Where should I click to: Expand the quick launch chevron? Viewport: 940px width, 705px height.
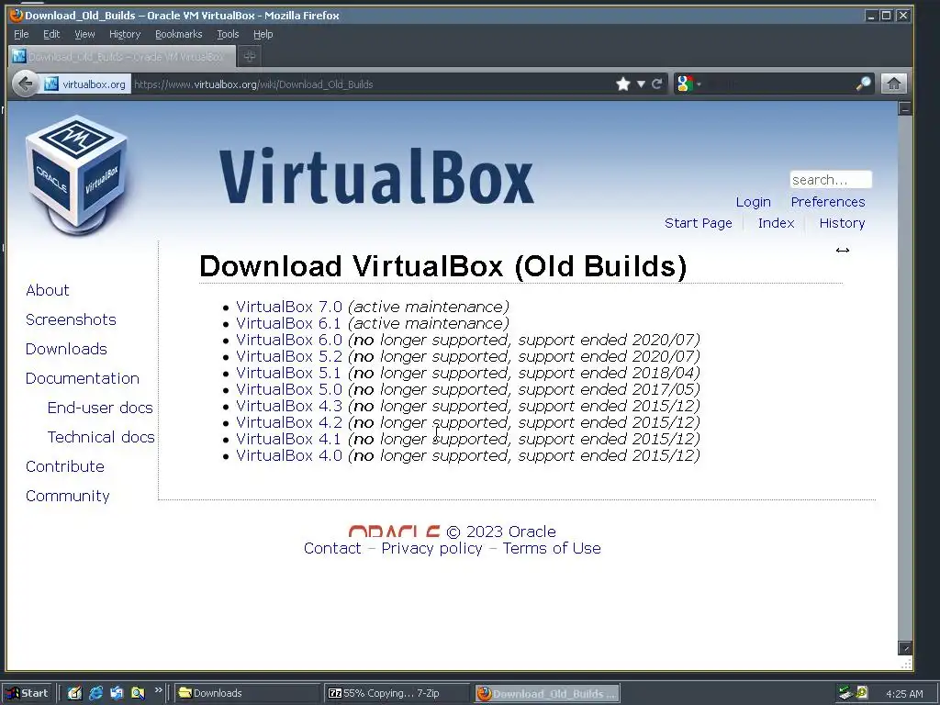[158, 690]
